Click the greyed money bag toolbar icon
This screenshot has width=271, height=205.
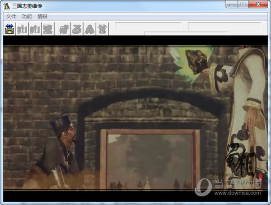pyautogui.click(x=77, y=29)
